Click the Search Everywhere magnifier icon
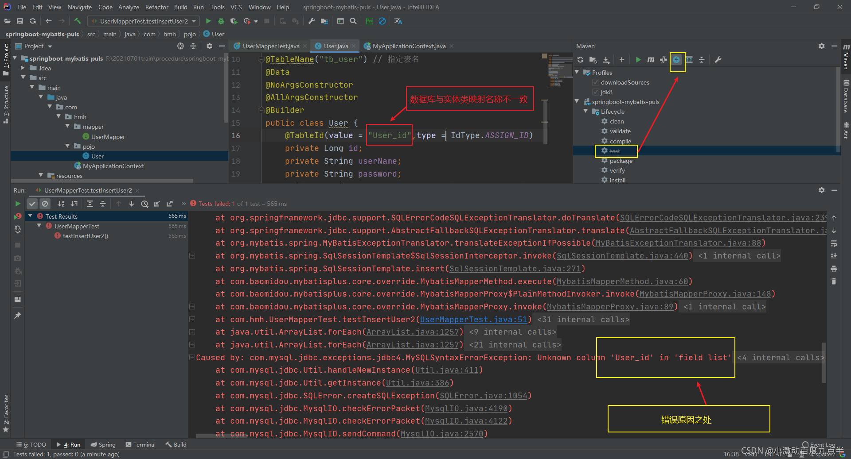 click(353, 21)
